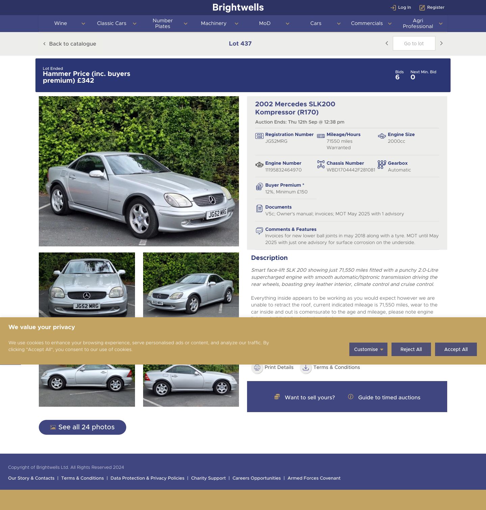486x510 pixels.
Task: Open footer Terms & Conditions link
Action: click(82, 478)
